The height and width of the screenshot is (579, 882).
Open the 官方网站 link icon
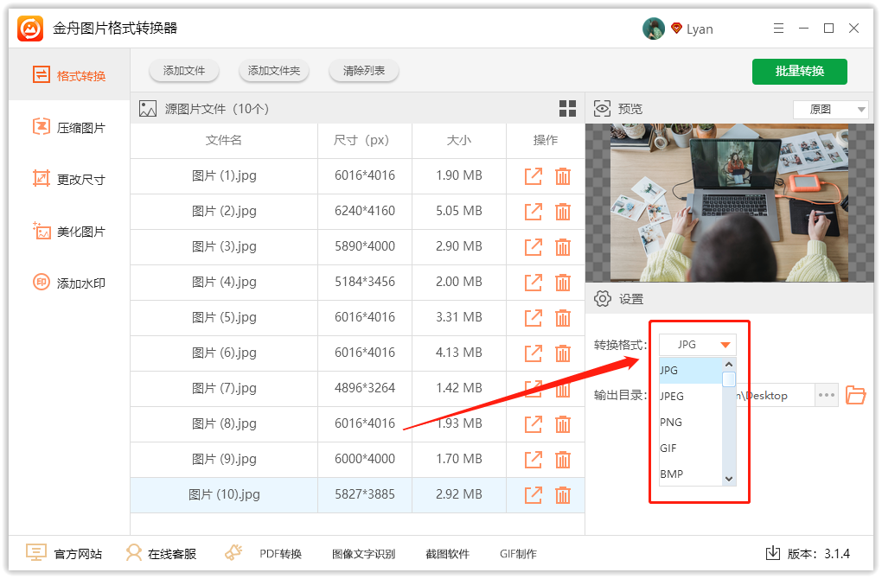[x=36, y=553]
